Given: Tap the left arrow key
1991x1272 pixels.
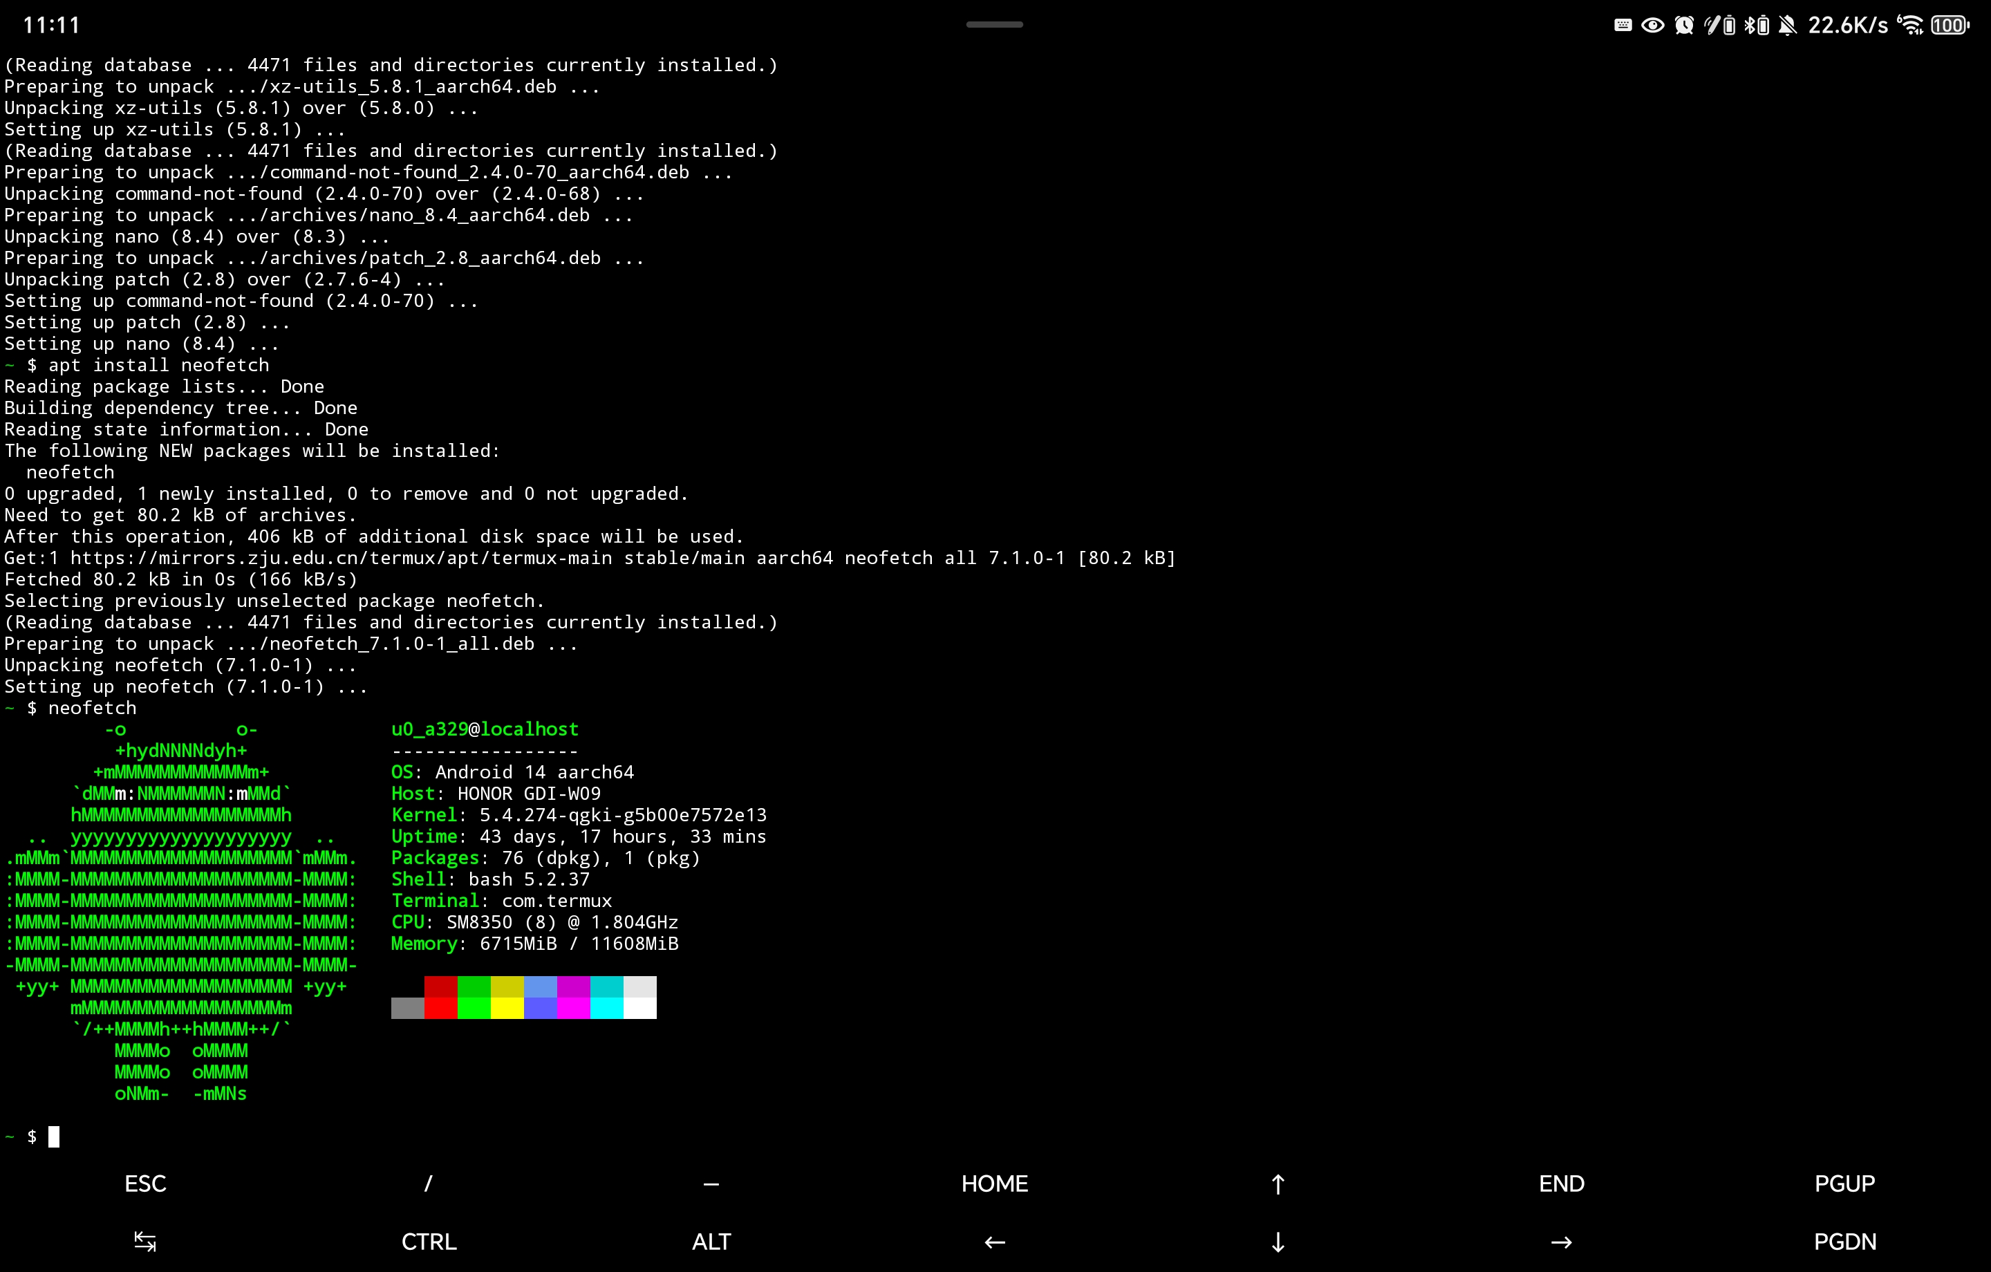Looking at the screenshot, I should (995, 1242).
